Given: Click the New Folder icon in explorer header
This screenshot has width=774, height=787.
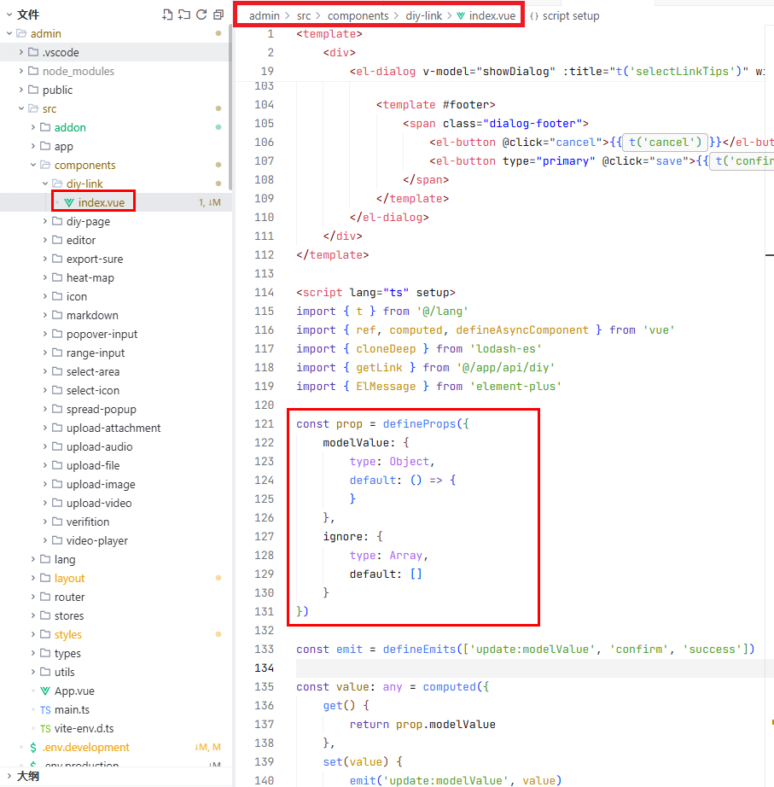Looking at the screenshot, I should point(184,15).
